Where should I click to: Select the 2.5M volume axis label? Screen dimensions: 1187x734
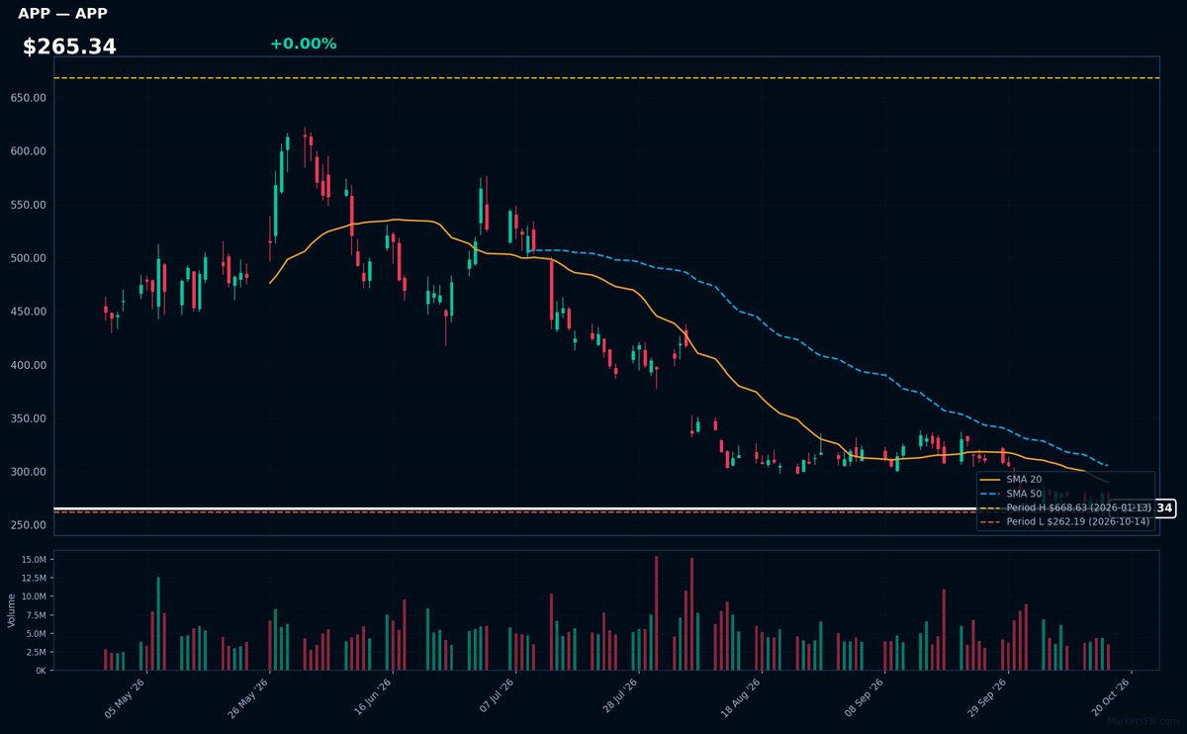click(x=35, y=652)
